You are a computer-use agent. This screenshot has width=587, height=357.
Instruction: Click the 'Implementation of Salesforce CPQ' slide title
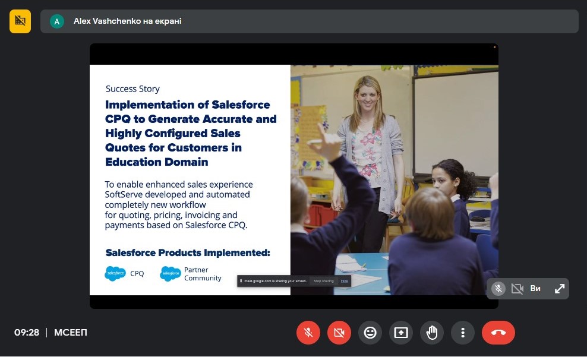coord(191,133)
